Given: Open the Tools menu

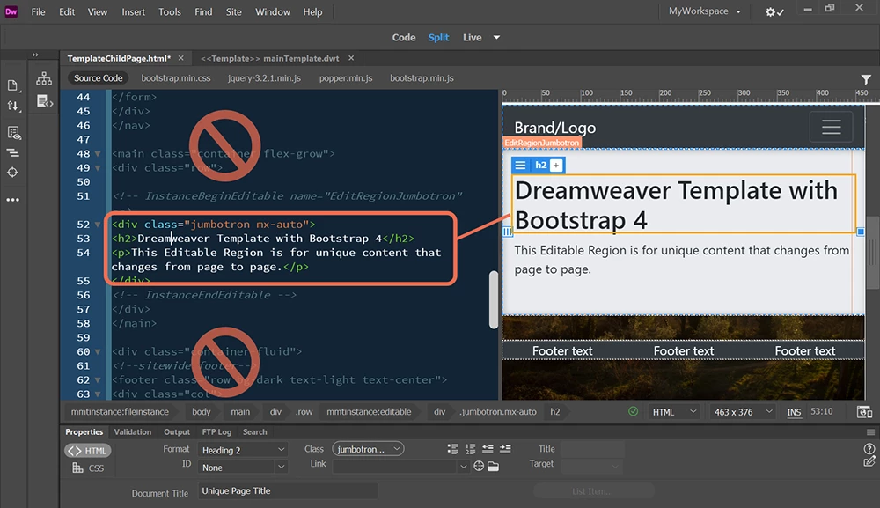Looking at the screenshot, I should (170, 11).
